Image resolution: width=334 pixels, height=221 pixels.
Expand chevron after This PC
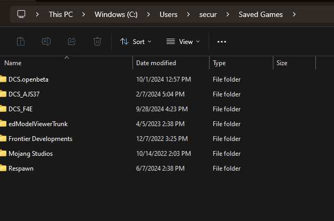83,14
